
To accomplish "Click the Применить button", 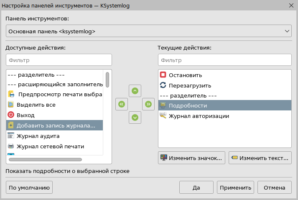I will (235, 187).
